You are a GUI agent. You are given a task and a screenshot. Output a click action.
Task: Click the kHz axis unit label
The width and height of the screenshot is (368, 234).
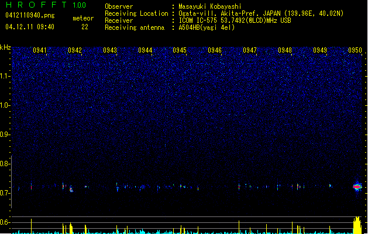(x=5, y=47)
